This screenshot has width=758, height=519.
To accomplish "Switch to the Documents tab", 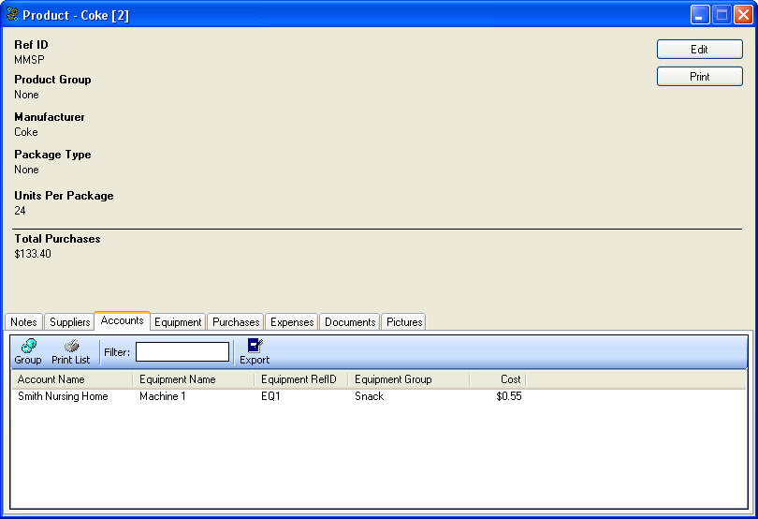I will pos(350,322).
